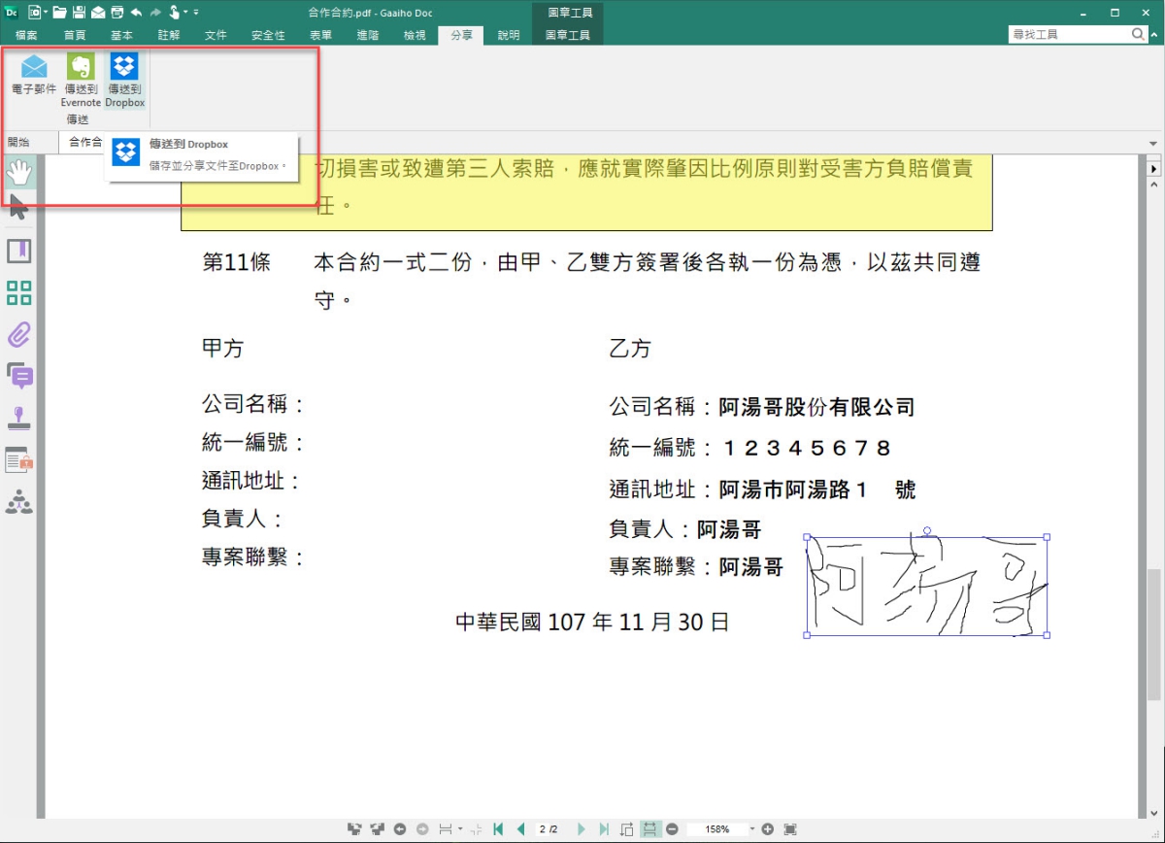Open the zoom percentage dropdown arrow
The height and width of the screenshot is (843, 1165).
(x=751, y=829)
